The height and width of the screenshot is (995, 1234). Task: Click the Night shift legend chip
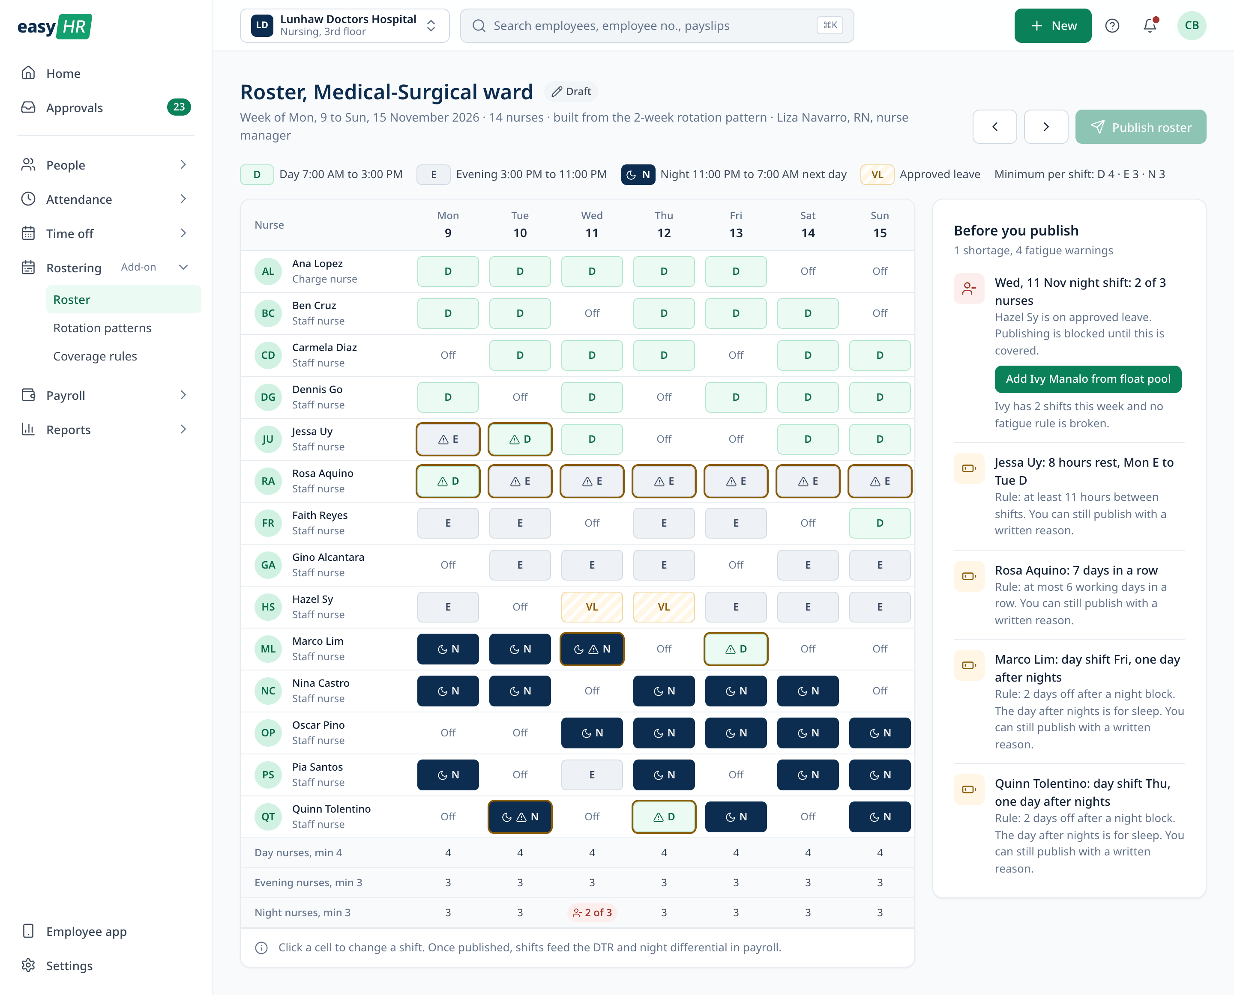638,174
